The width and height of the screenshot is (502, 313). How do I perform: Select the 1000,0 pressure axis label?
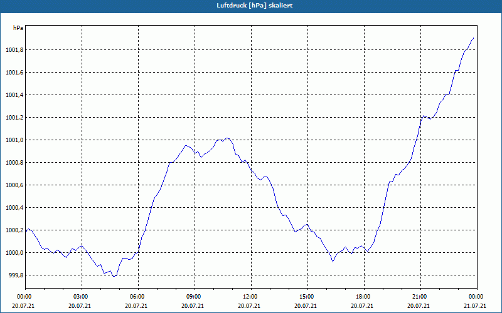point(14,253)
